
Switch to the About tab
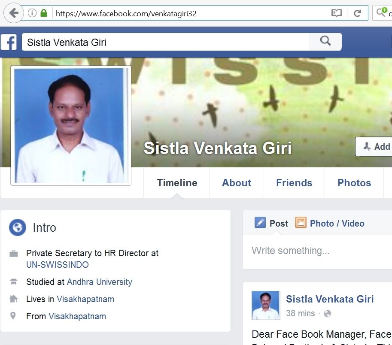point(237,183)
